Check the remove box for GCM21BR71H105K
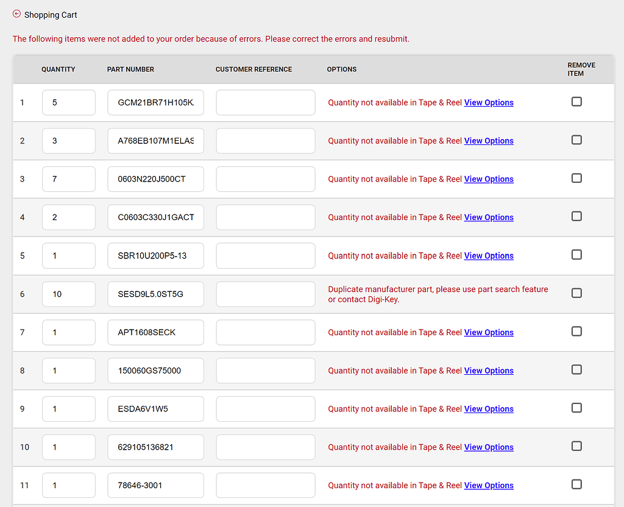The height and width of the screenshot is (507, 624). (x=576, y=101)
